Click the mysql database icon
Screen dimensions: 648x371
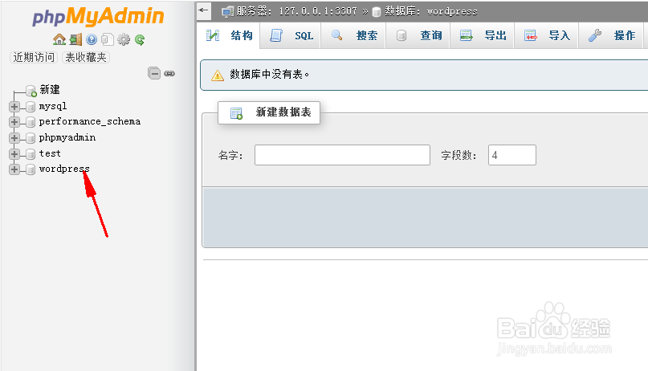(31, 107)
